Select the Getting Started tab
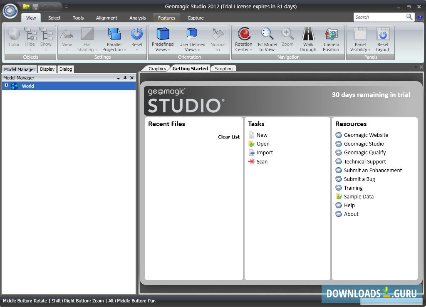The height and width of the screenshot is (307, 426). [190, 69]
